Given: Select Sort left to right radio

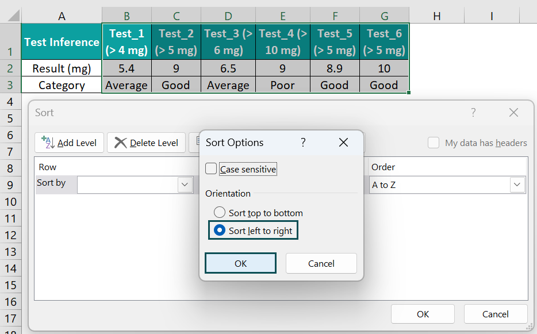Looking at the screenshot, I should tap(220, 230).
